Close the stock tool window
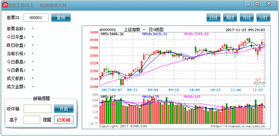This screenshot has height=136, width=279. 269,4
